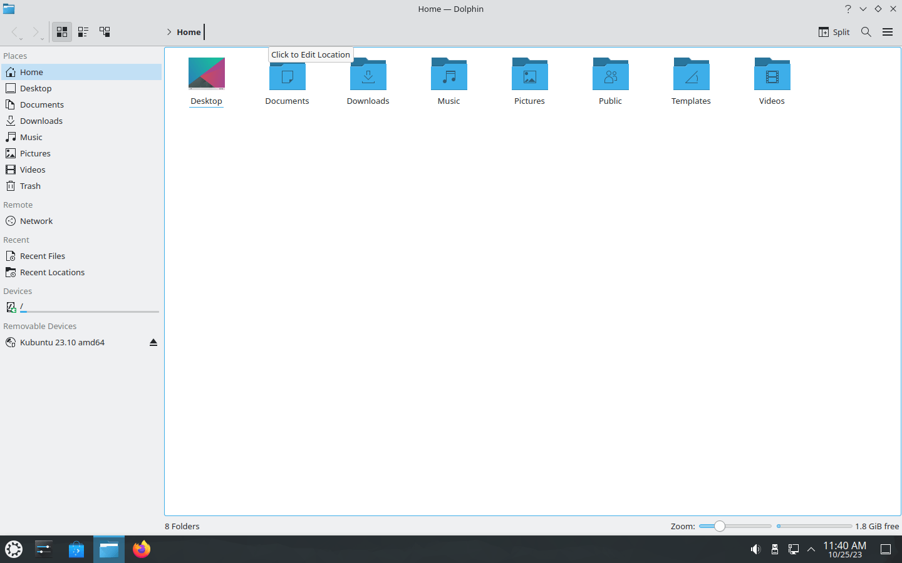The height and width of the screenshot is (563, 902).
Task: Select the Desktop folder icon
Action: coord(207,74)
